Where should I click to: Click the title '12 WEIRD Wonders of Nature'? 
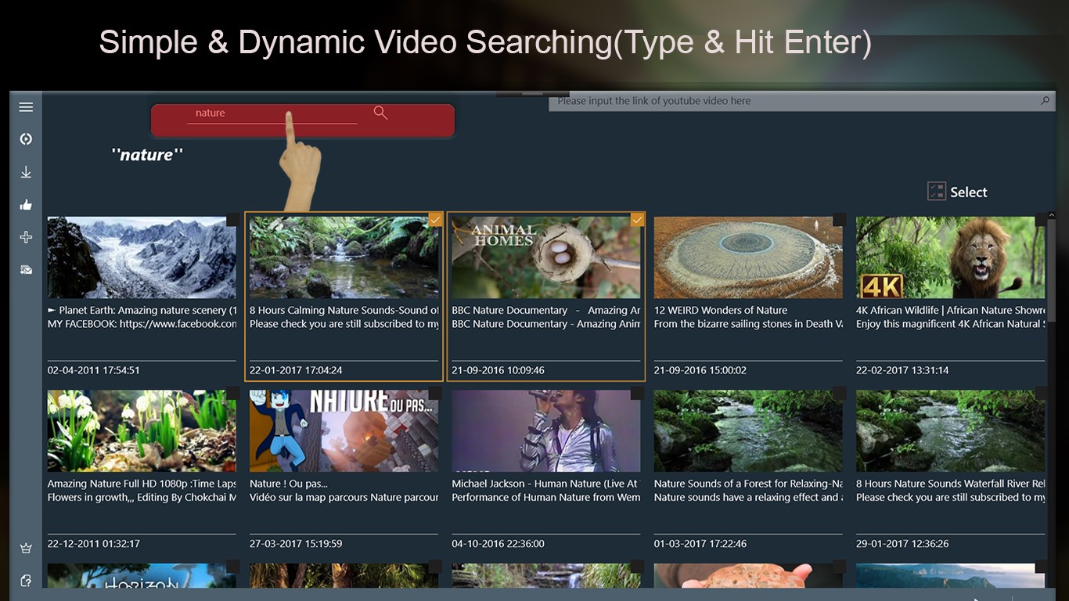coord(721,311)
